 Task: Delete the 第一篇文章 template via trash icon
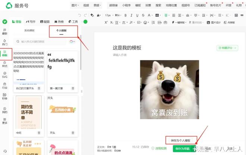pos(73,88)
